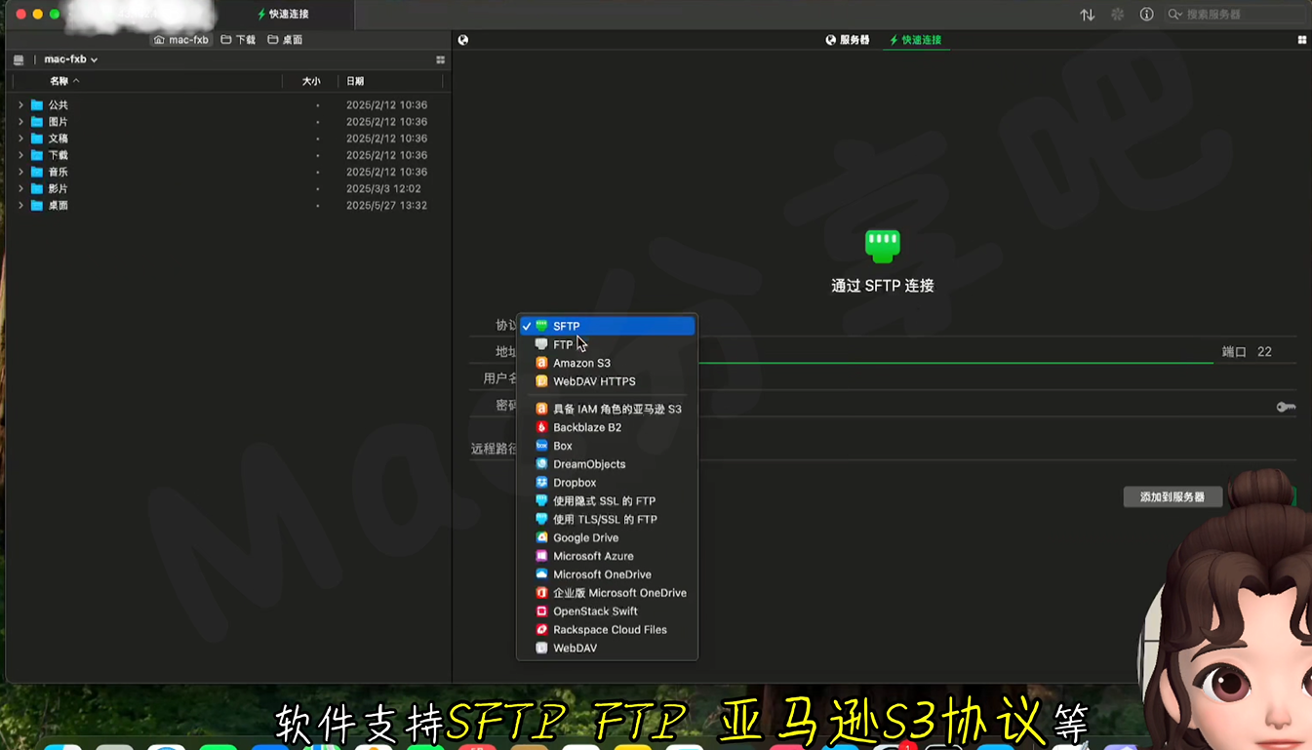Viewport: 1312px width, 750px height.
Task: Choose Rackspace Cloud Files from menu
Action: 607,630
